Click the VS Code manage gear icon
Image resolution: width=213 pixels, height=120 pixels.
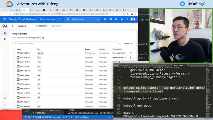pos(27,110)
